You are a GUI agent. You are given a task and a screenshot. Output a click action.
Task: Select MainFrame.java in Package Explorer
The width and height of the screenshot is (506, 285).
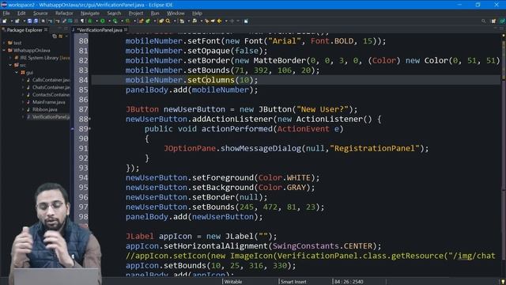click(x=48, y=102)
